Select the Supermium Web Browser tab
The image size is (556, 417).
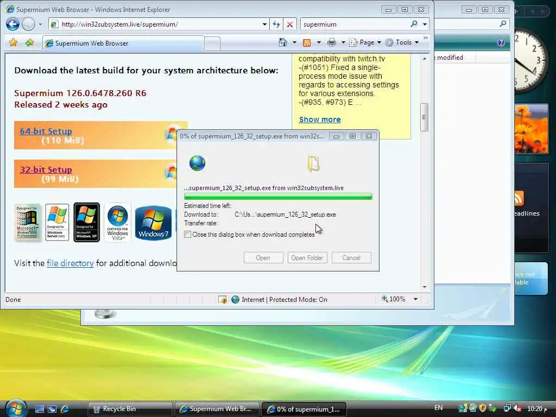click(x=123, y=43)
